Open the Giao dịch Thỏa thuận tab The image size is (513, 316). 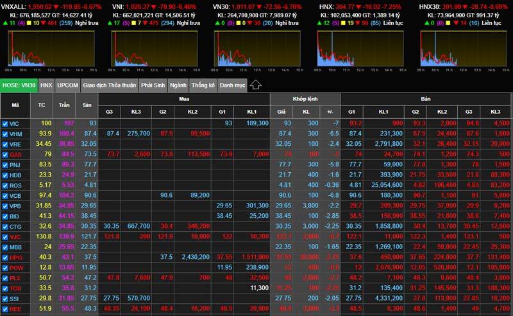108,85
